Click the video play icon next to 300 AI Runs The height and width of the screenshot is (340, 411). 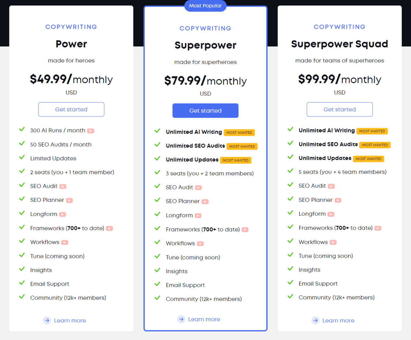pos(90,131)
